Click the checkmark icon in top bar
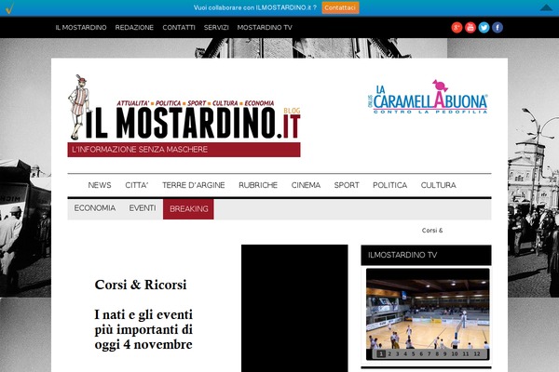 9,8
